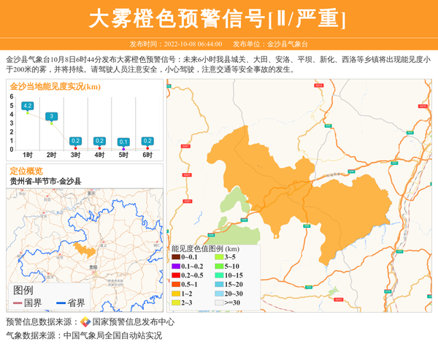438x344 pixels.
Task: Click the 金沙当地能见度实况 chart heading
Action: pos(55,87)
